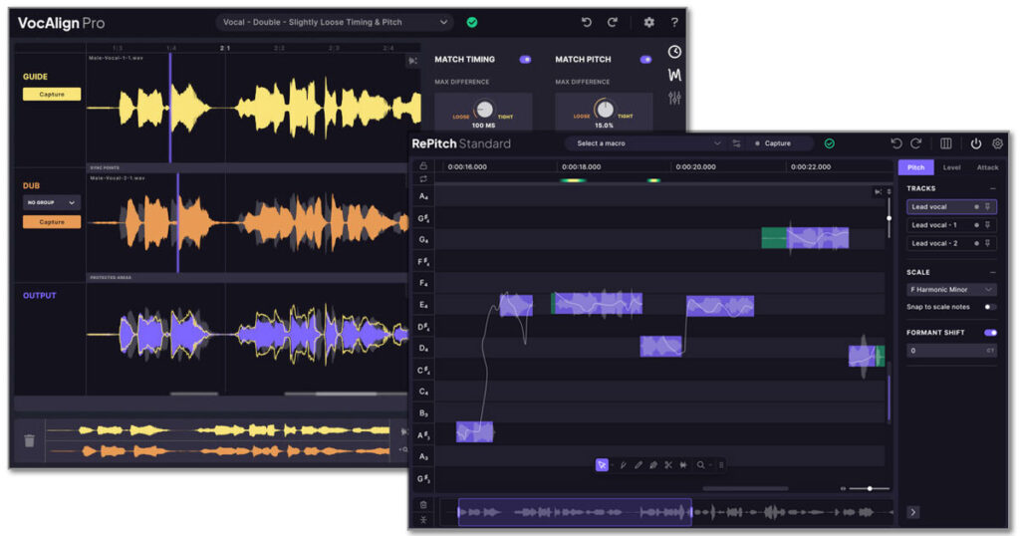Click RePitch horizontal zoom slider
The image size is (1020, 536).
[x=869, y=488]
